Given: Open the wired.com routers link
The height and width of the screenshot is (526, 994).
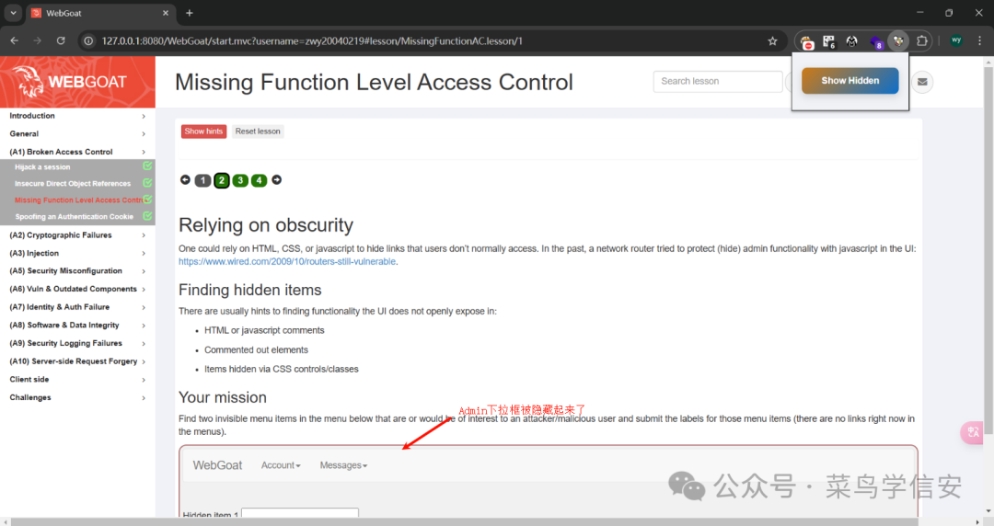Looking at the screenshot, I should click(x=287, y=262).
